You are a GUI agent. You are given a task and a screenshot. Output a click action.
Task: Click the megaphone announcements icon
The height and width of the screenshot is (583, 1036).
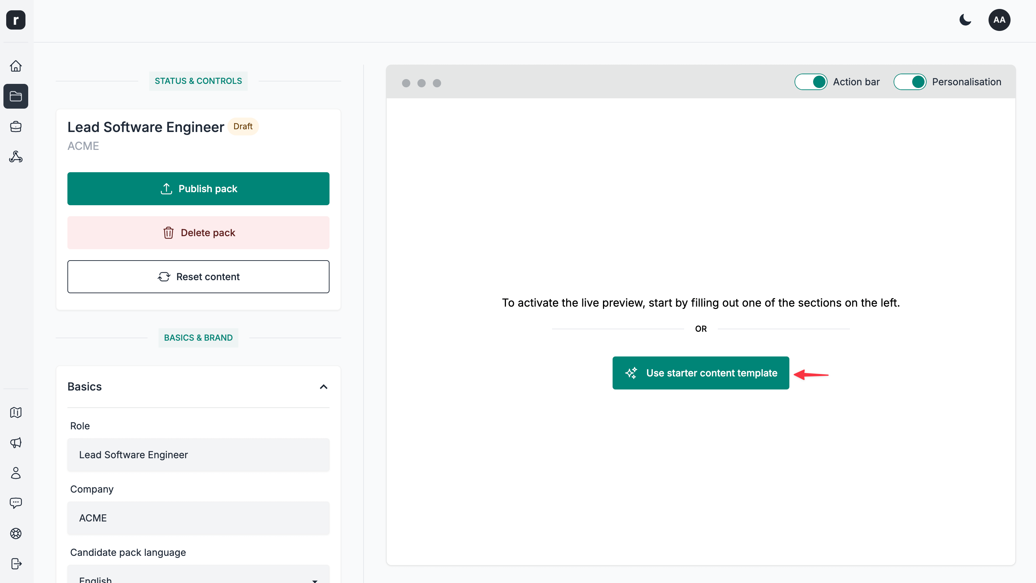[x=16, y=443]
